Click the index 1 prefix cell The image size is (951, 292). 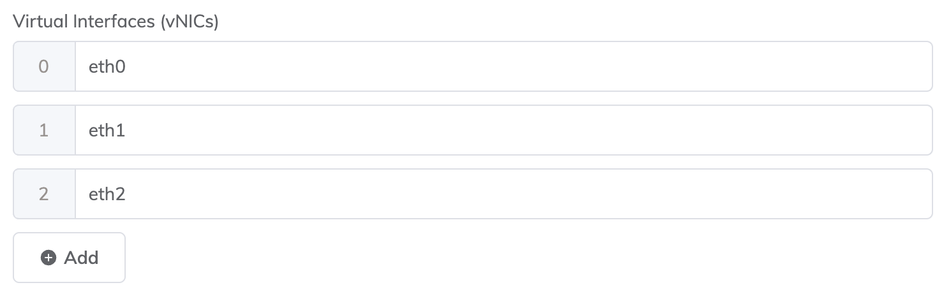(44, 130)
